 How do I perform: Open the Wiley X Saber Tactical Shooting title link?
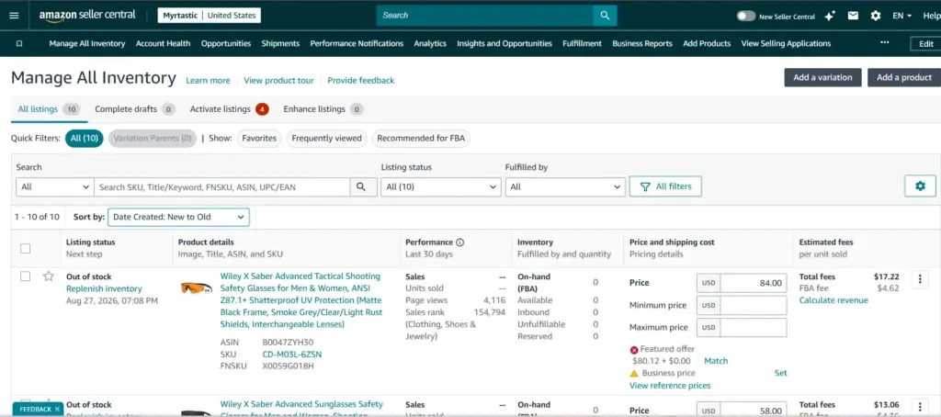point(301,300)
